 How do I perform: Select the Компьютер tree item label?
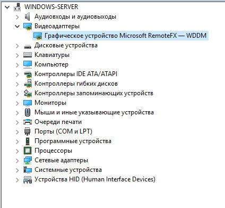click(x=51, y=64)
